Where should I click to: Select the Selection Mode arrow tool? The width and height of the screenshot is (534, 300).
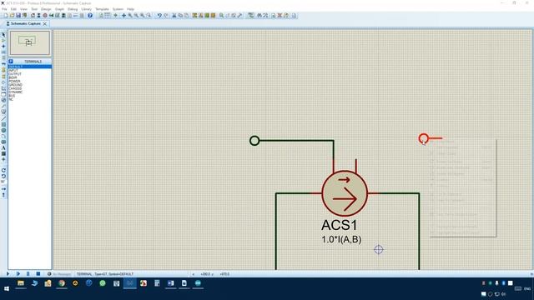coord(3,35)
